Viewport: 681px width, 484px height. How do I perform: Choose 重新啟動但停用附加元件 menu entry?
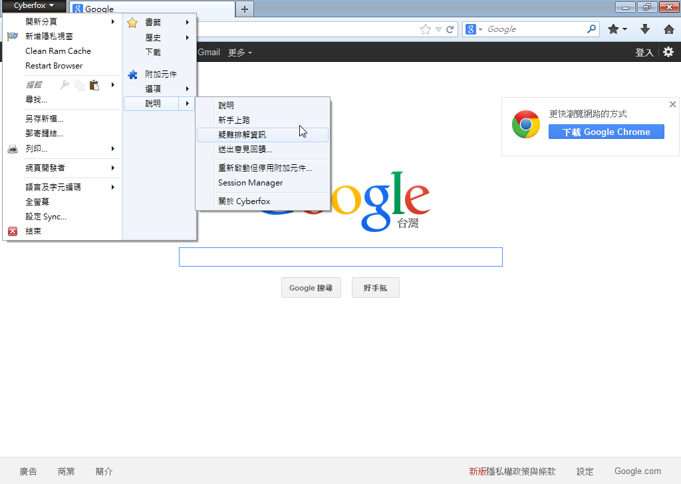[262, 168]
